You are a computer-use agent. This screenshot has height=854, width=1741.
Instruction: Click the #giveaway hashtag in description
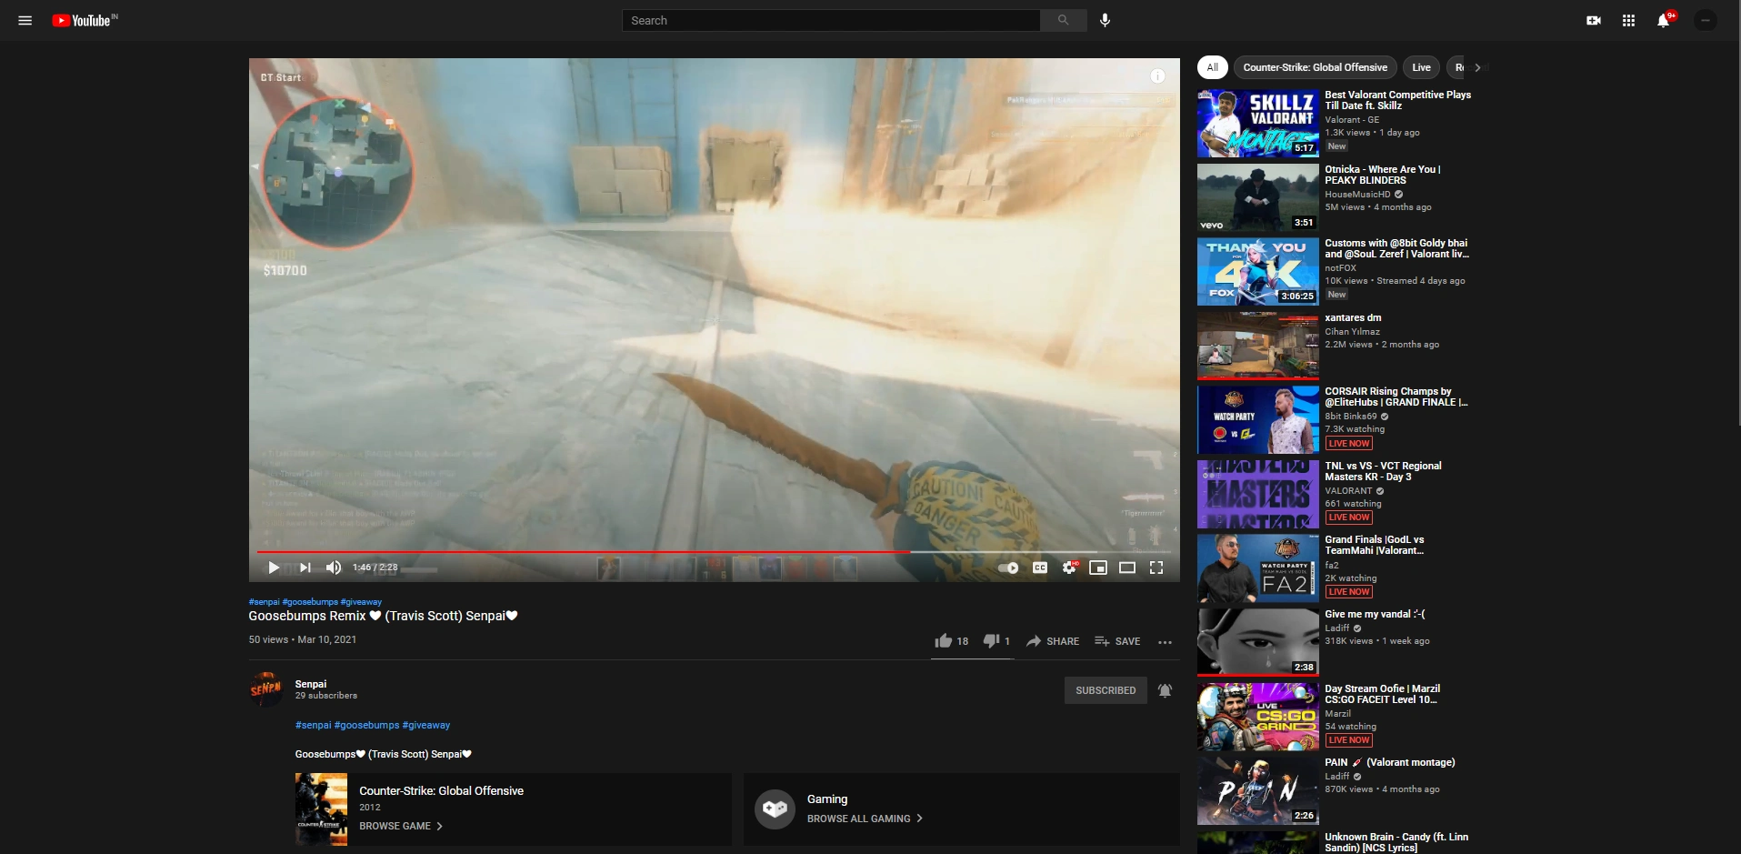click(426, 725)
